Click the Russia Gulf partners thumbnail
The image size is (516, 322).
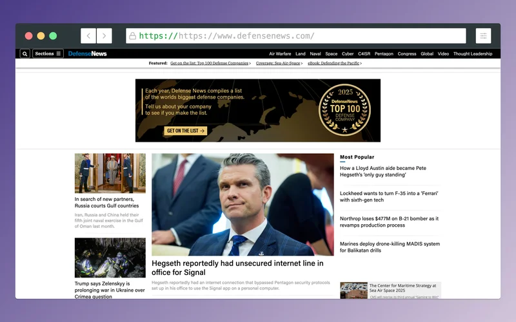(110, 173)
